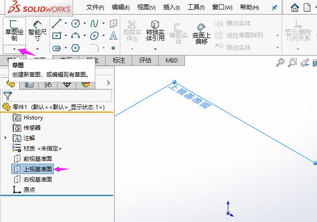The image size is (317, 222).
Task: Open the 文件(F) menu
Action: [95, 8]
